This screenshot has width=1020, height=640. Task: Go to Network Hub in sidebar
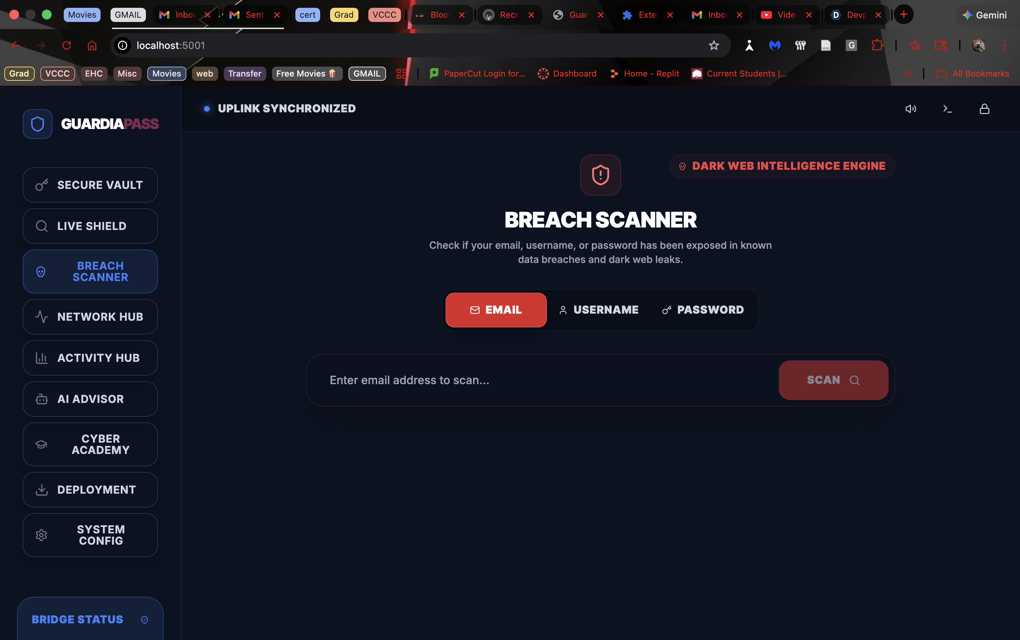click(90, 316)
